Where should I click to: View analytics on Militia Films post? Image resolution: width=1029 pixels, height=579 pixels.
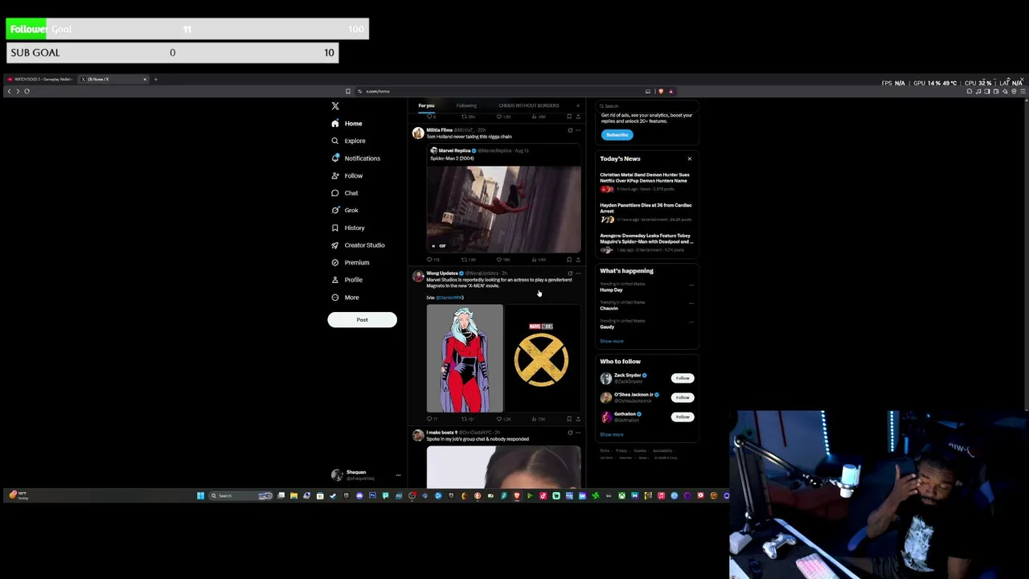click(x=539, y=260)
